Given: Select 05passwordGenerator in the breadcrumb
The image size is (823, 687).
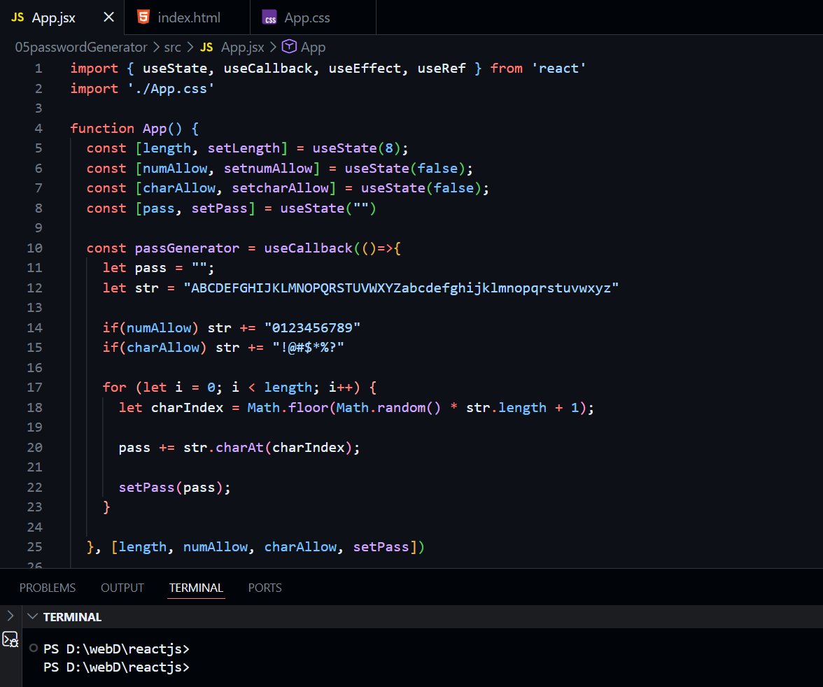Looking at the screenshot, I should click(81, 48).
